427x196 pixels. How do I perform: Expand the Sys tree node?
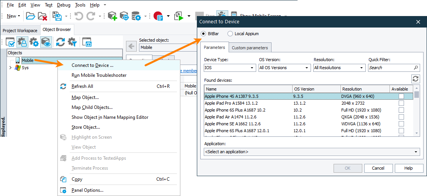[x=10, y=68]
